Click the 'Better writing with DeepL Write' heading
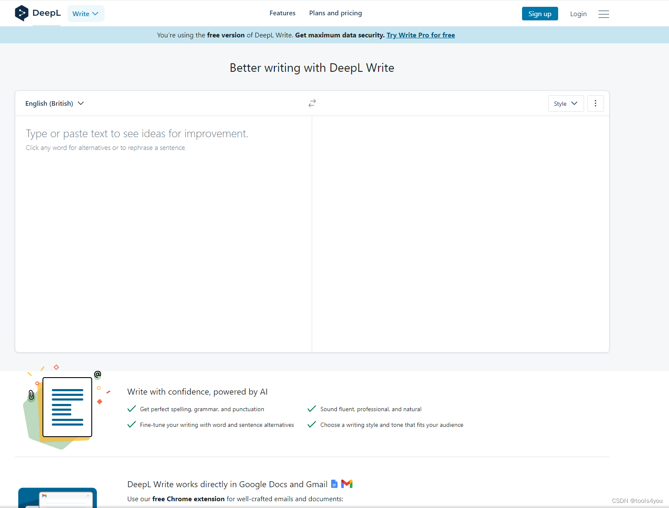The height and width of the screenshot is (508, 669). tap(312, 68)
